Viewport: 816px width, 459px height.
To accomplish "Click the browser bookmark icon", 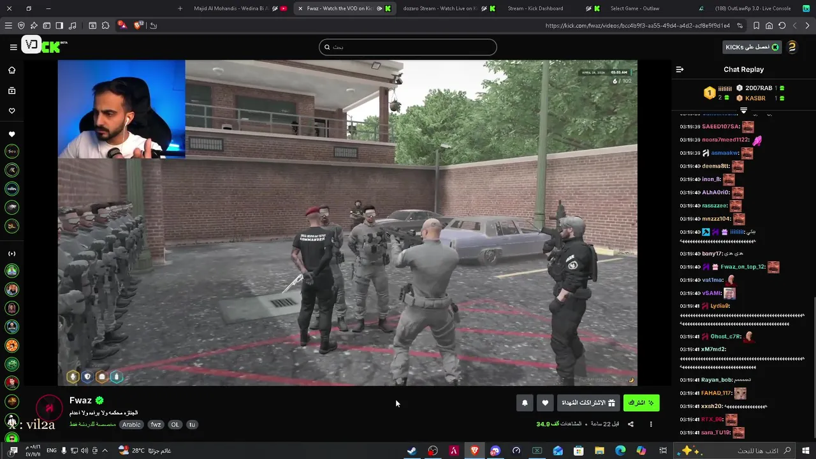I will pos(756,25).
